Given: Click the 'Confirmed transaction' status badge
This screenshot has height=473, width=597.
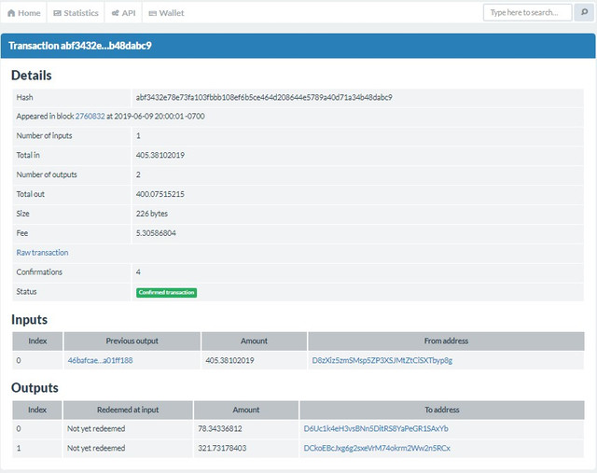Looking at the screenshot, I should click(166, 293).
